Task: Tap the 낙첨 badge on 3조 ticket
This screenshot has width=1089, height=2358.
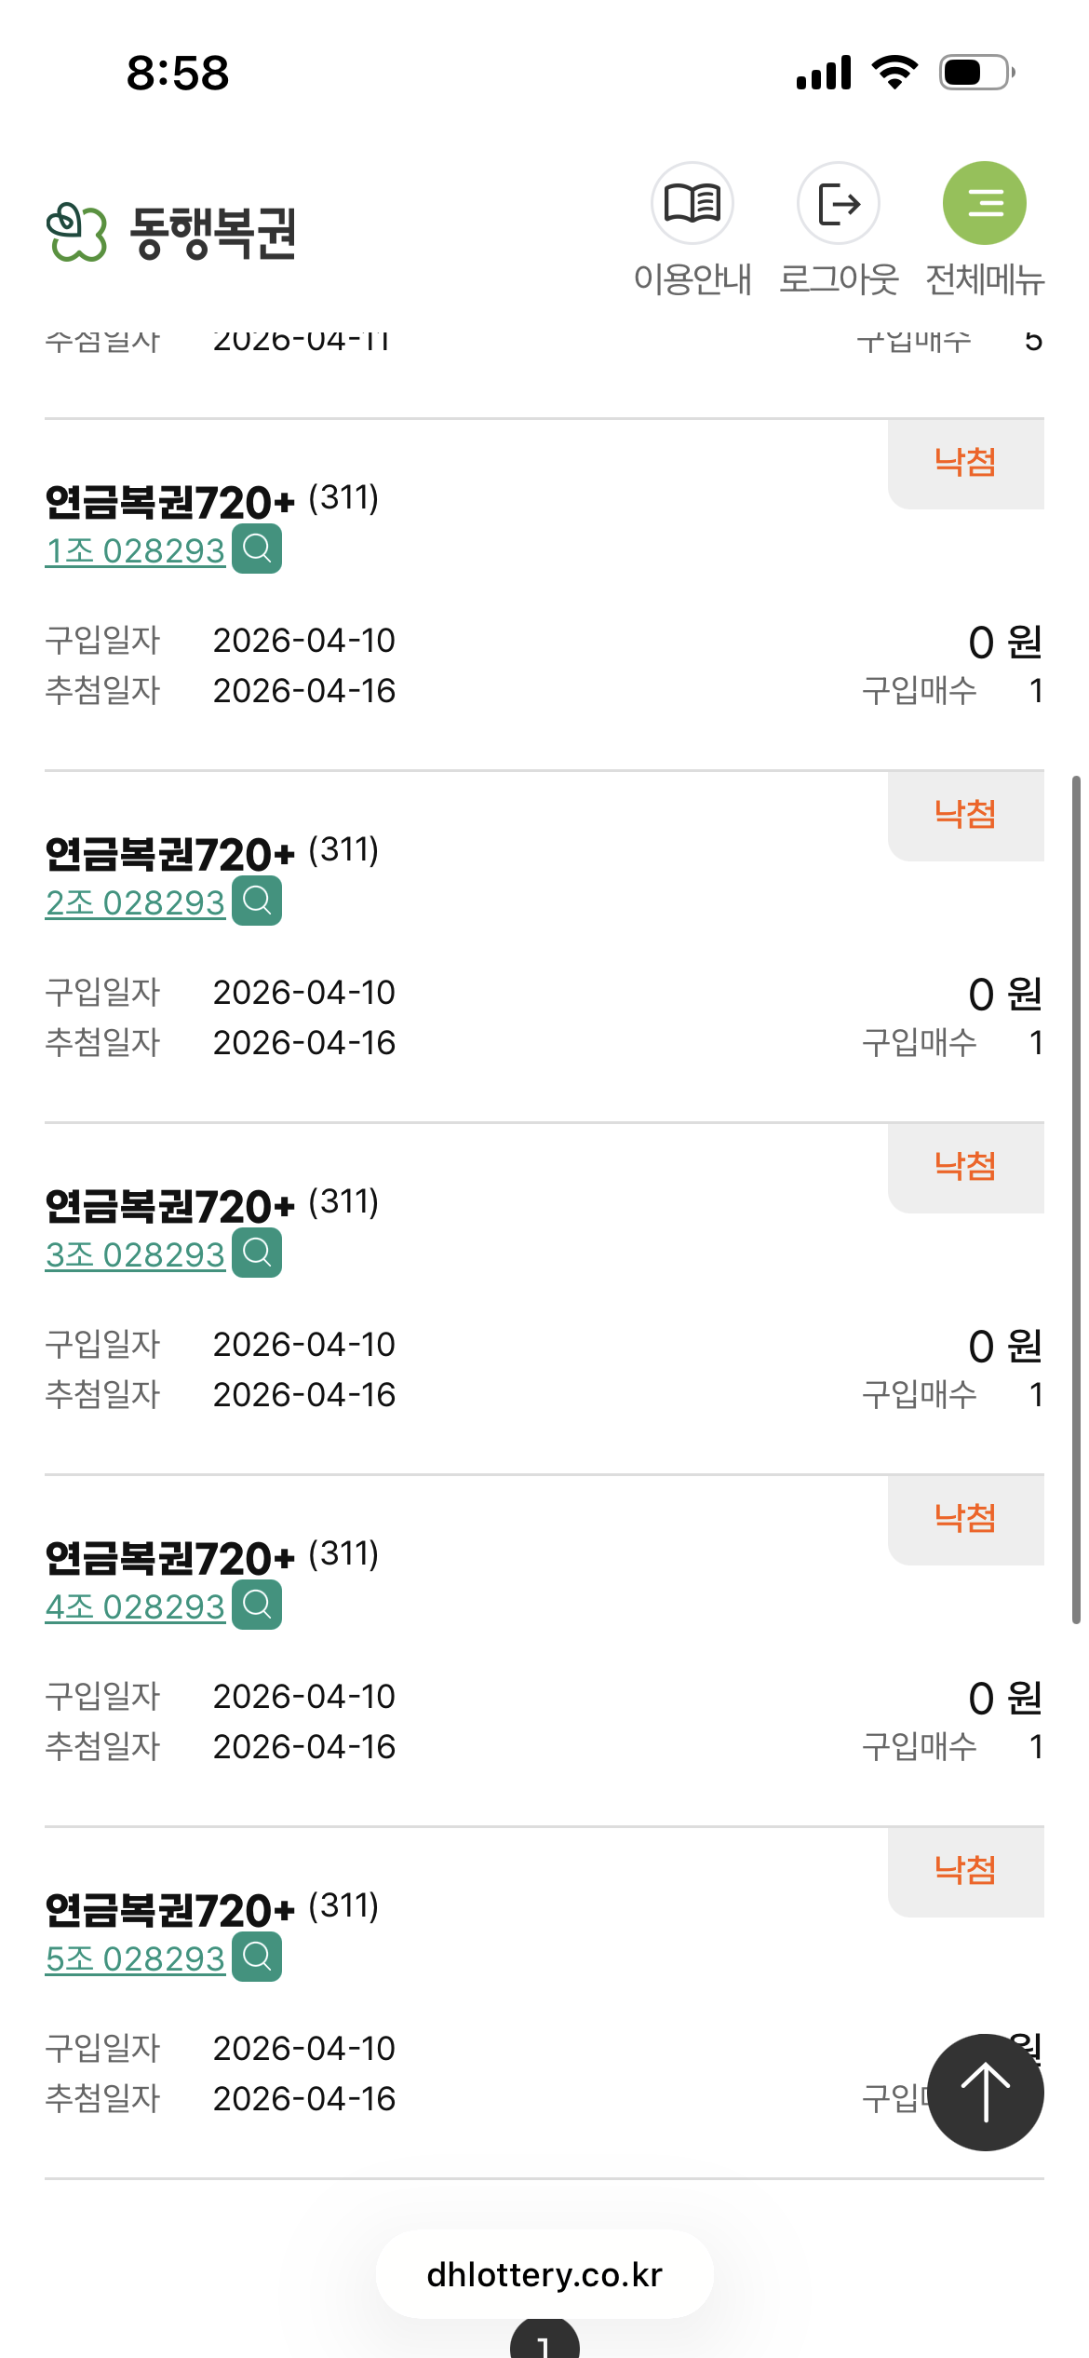Action: (x=965, y=1167)
